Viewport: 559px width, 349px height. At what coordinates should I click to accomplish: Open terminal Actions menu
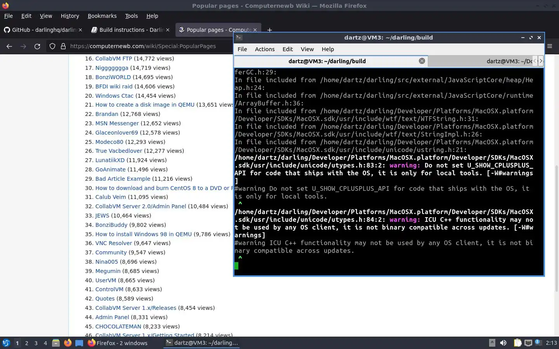coord(265,49)
